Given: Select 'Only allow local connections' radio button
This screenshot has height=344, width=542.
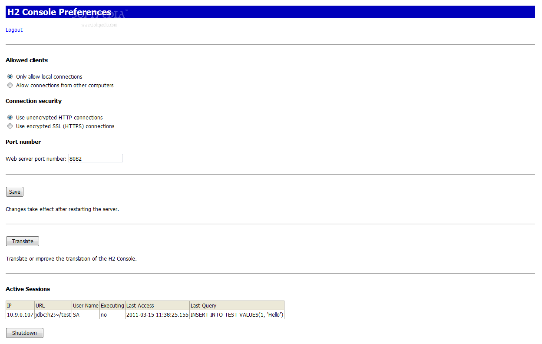Looking at the screenshot, I should point(10,76).
